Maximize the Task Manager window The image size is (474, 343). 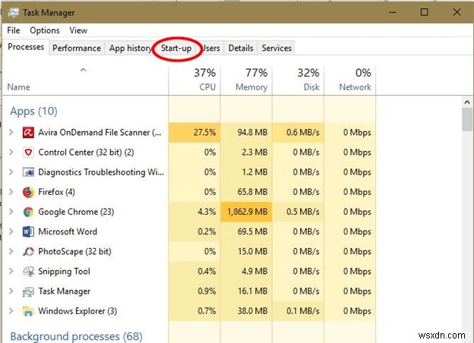(x=424, y=12)
